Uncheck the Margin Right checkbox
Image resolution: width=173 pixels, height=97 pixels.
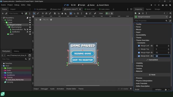(x=139, y=53)
